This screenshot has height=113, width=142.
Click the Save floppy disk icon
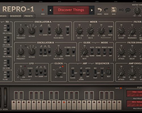point(114,10)
